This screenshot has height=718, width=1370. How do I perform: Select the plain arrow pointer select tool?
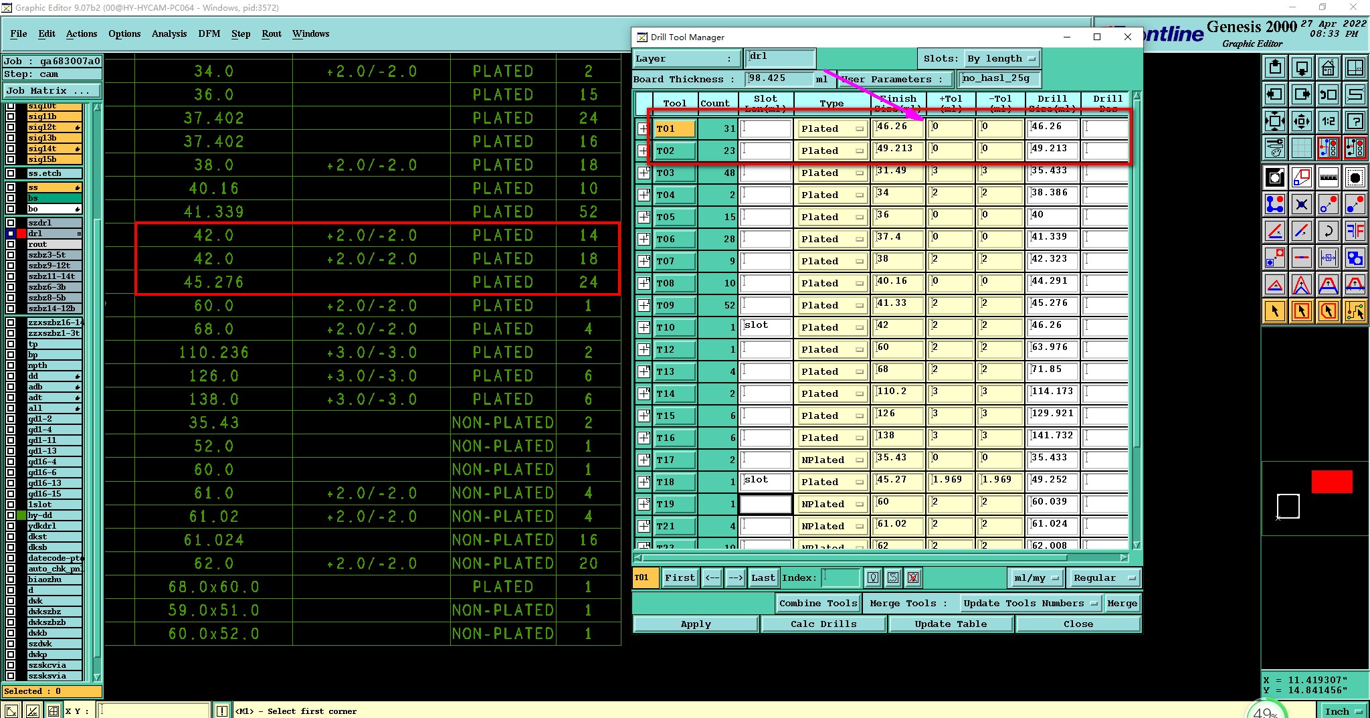[1275, 311]
